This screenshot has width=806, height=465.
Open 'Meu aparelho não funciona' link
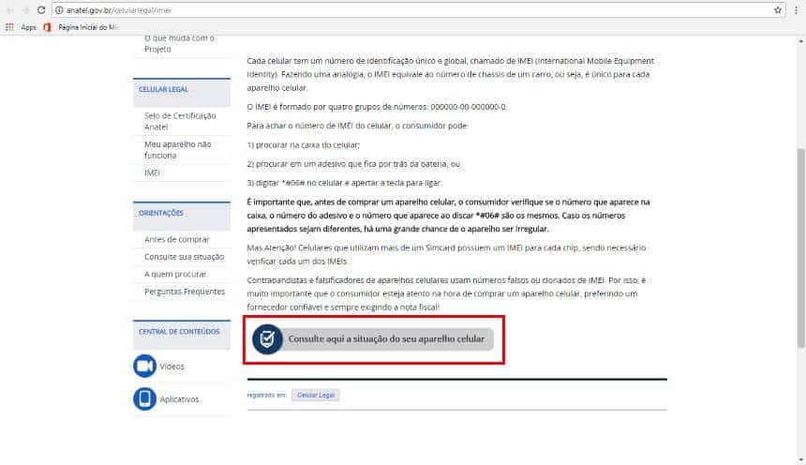177,150
